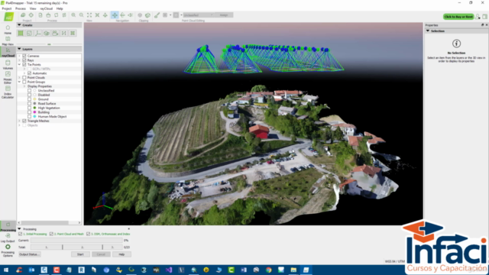The width and height of the screenshot is (489, 275).
Task: Open the Process menu
Action: tap(21, 8)
